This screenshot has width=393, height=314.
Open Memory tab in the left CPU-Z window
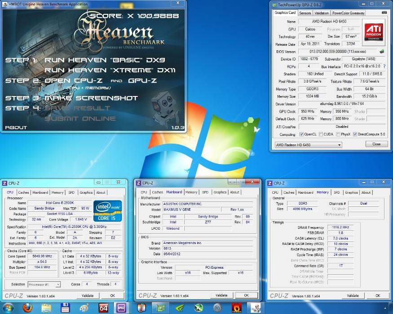(57, 192)
